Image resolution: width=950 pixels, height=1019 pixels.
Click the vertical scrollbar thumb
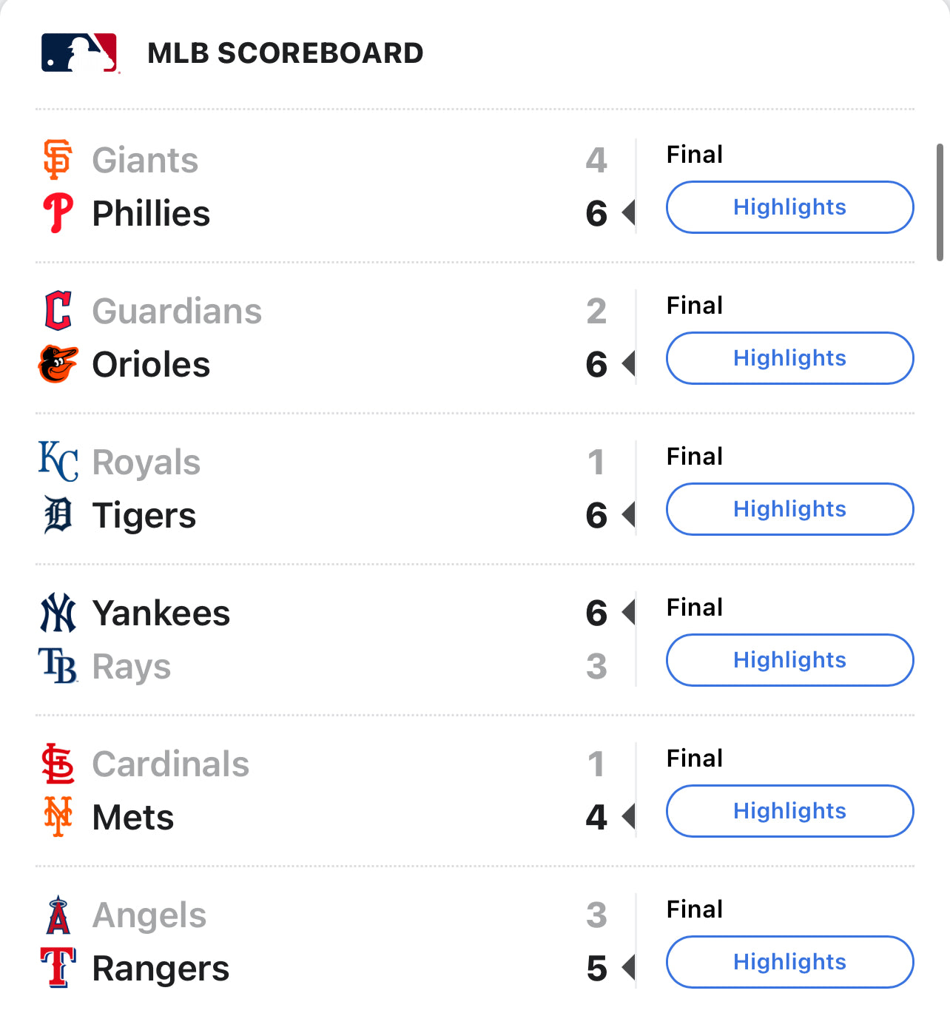940,202
